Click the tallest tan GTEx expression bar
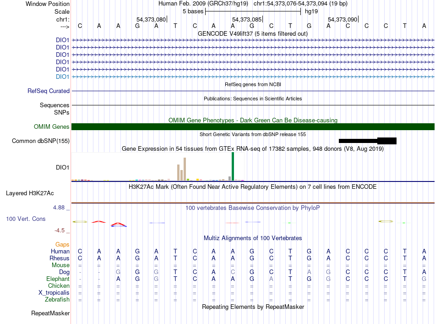Viewport: 435px width, 324px height. click(185, 169)
